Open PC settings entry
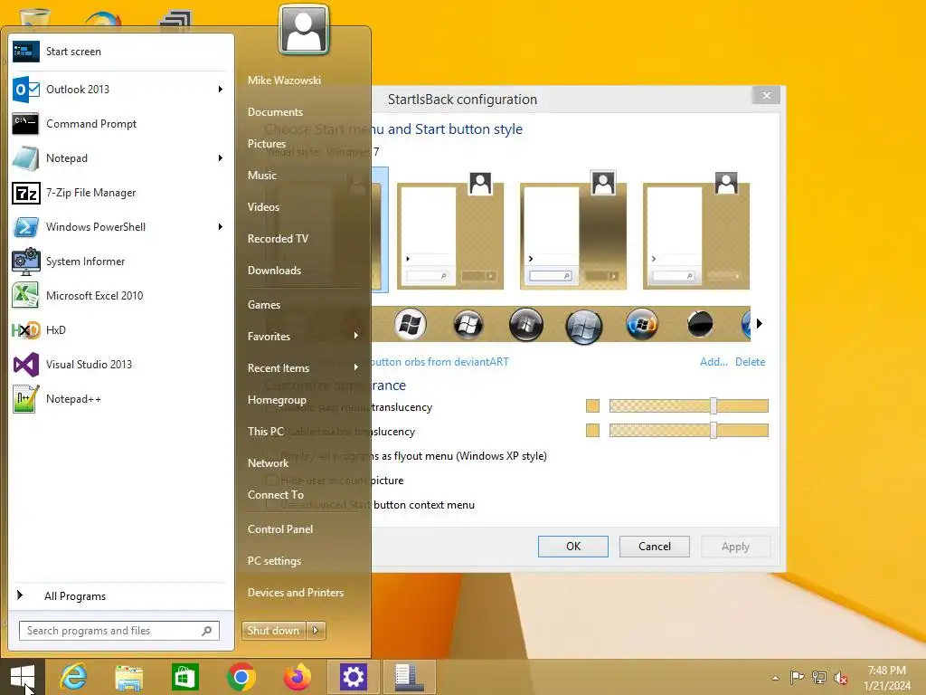The image size is (926, 695). coord(274,561)
